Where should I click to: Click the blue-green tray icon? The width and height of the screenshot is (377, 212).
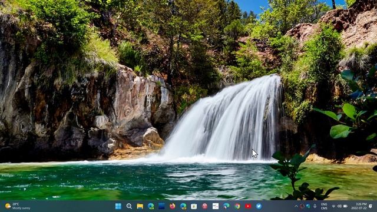pyautogui.click(x=308, y=206)
